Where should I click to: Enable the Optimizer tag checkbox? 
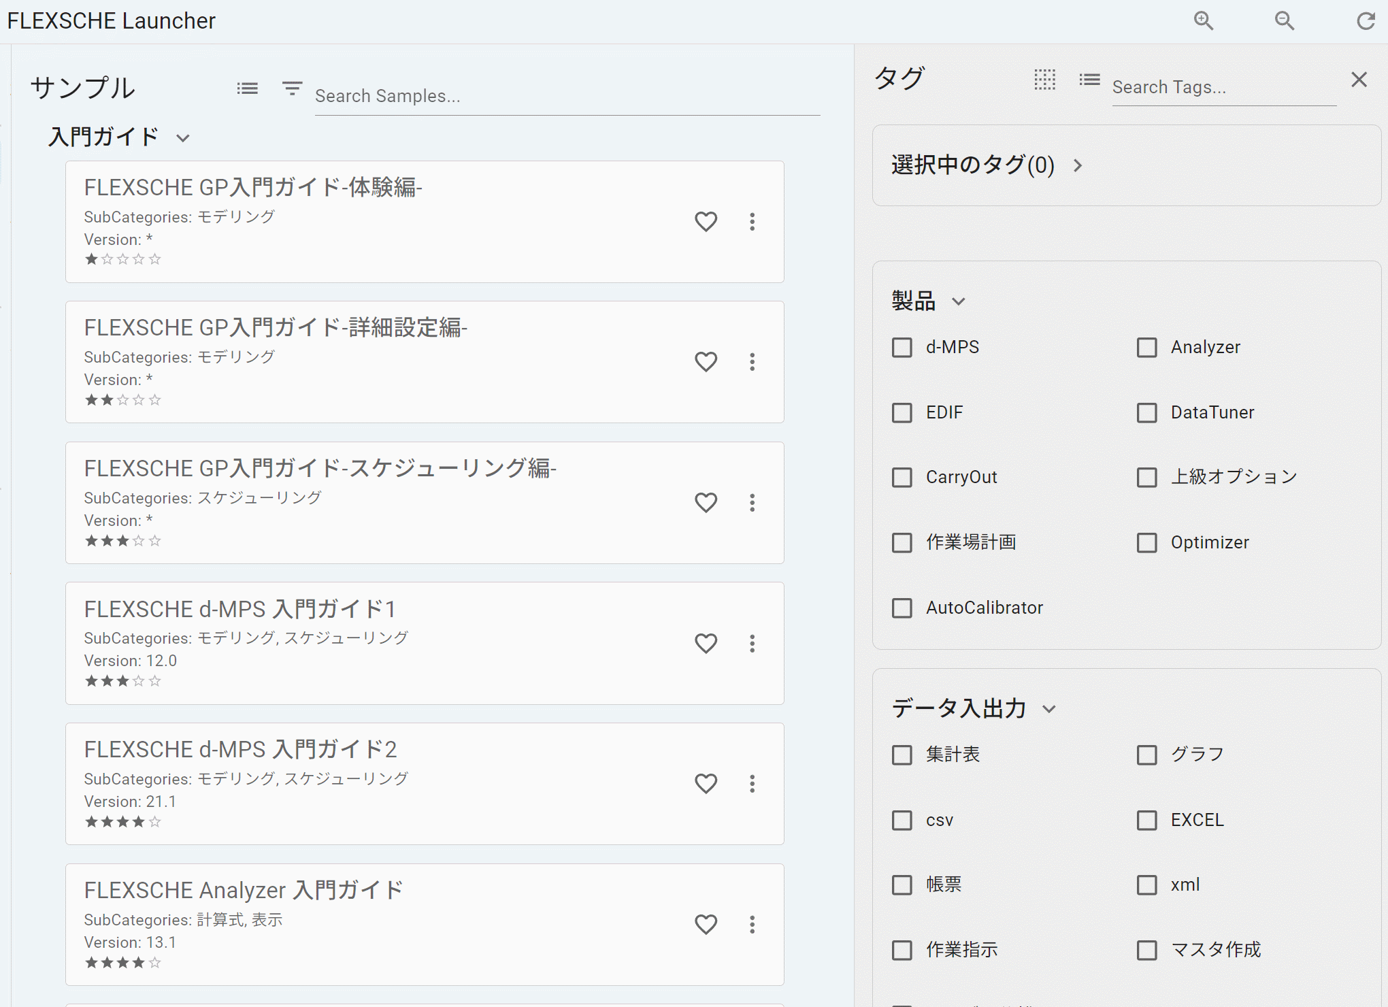(1147, 543)
